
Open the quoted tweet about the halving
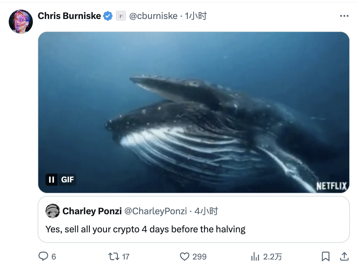[x=146, y=229]
